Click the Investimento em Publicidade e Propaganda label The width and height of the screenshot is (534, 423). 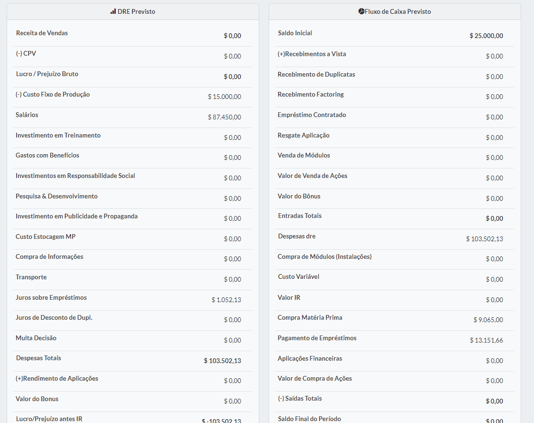pos(76,216)
